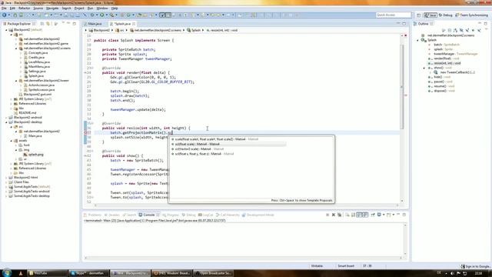Screen dimensions: 492x277
Task: Collapse the net.dermetfan.blackpoint2.tween package
Action: click(16, 81)
